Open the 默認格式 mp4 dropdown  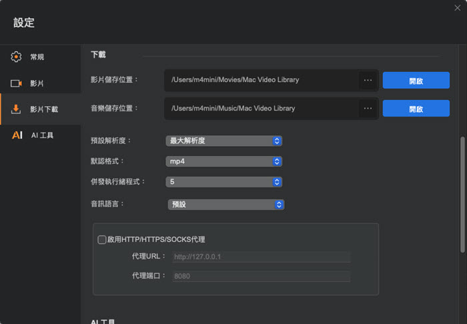click(x=224, y=161)
